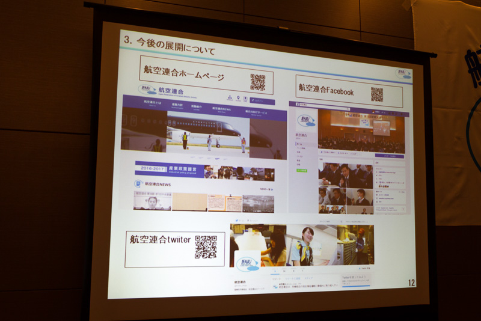Click the 航空連合ホームページ label text
The width and height of the screenshot is (481, 321).
tap(184, 73)
